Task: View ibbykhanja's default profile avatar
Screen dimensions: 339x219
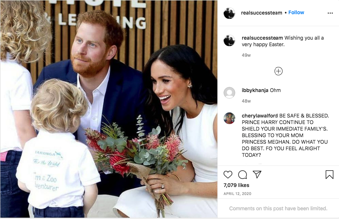Action: (229, 93)
